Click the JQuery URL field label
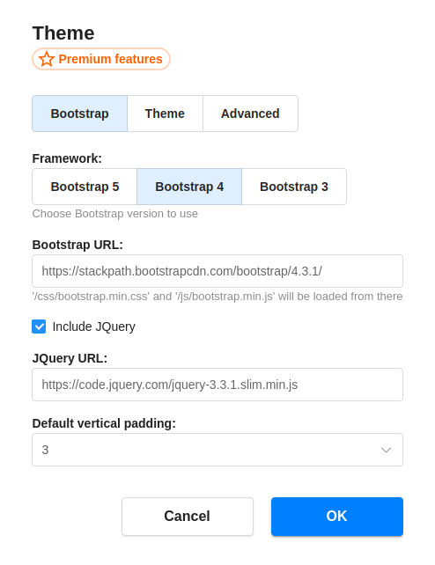This screenshot has height=565, width=435. (70, 358)
